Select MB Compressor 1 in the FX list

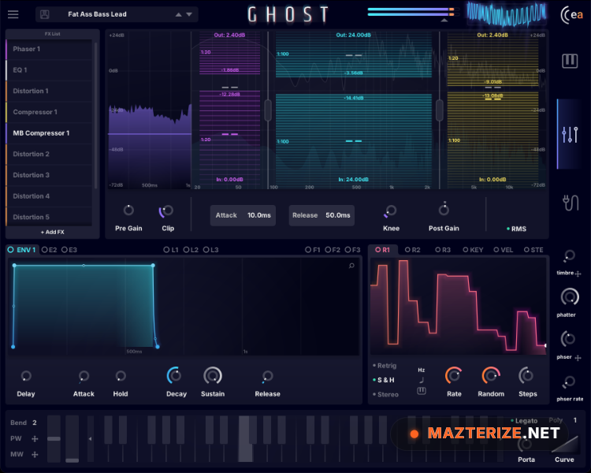49,133
